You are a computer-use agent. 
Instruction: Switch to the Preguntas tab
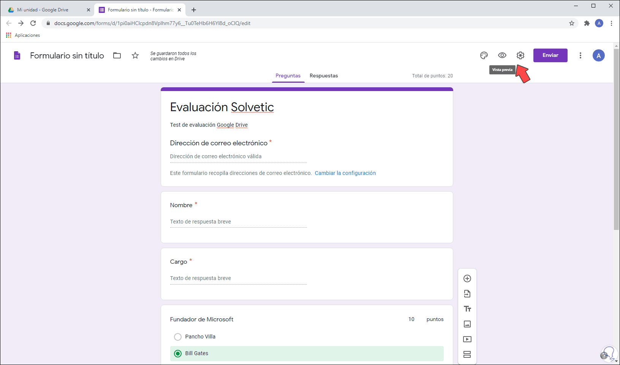[x=288, y=76]
